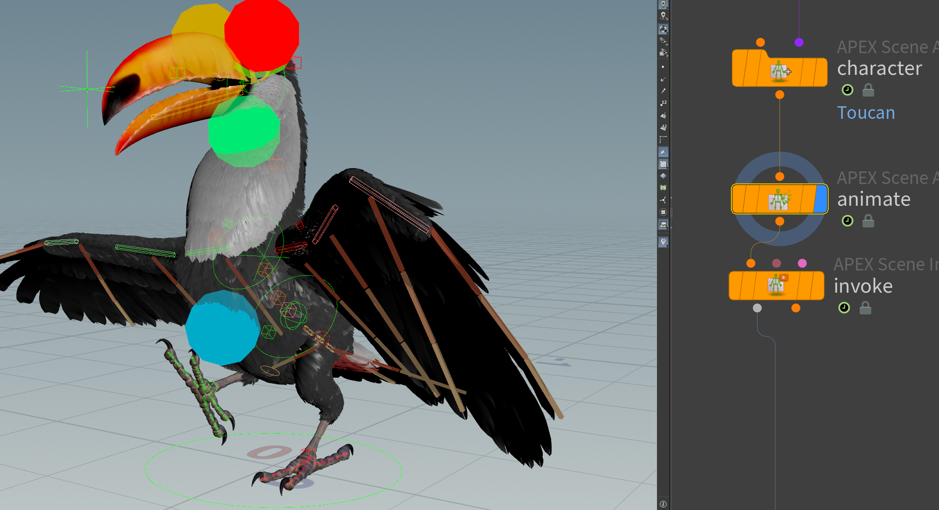Image resolution: width=939 pixels, height=510 pixels.
Task: Select the character node
Action: click(x=779, y=72)
